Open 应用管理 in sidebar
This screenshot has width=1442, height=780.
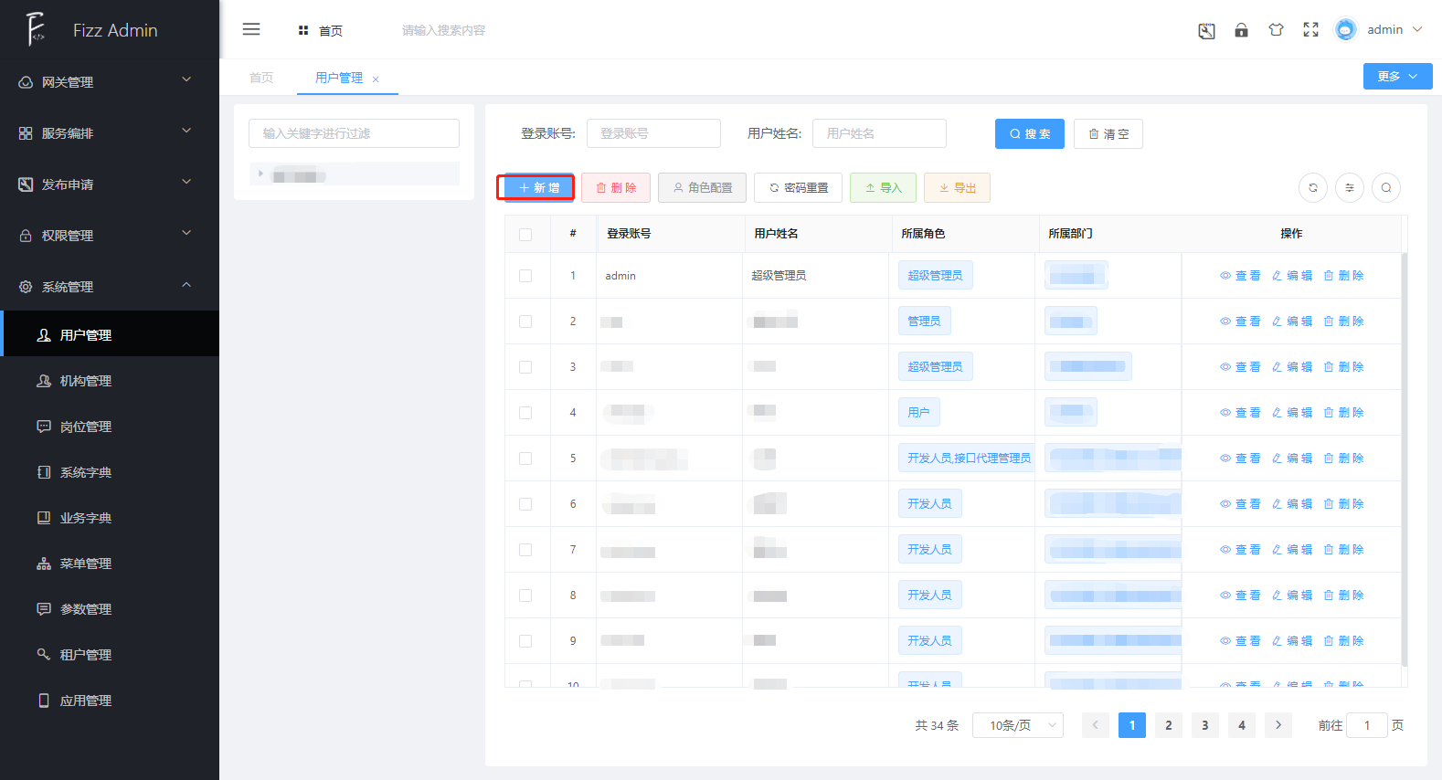110,701
